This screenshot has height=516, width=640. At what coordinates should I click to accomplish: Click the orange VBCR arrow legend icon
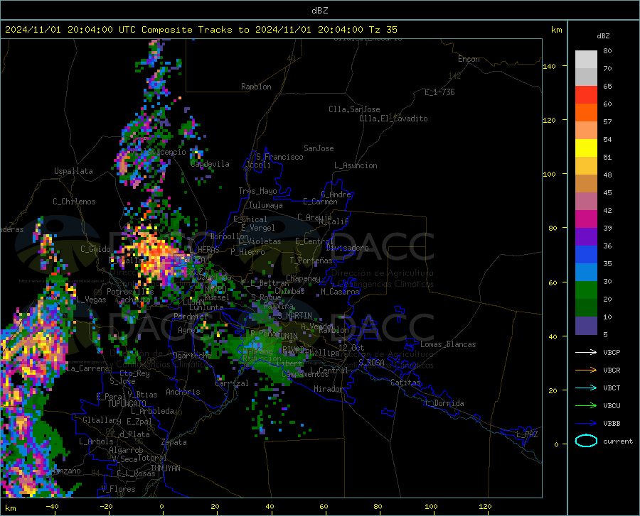586,370
